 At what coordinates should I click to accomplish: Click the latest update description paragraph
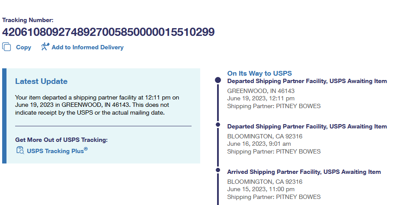(97, 105)
